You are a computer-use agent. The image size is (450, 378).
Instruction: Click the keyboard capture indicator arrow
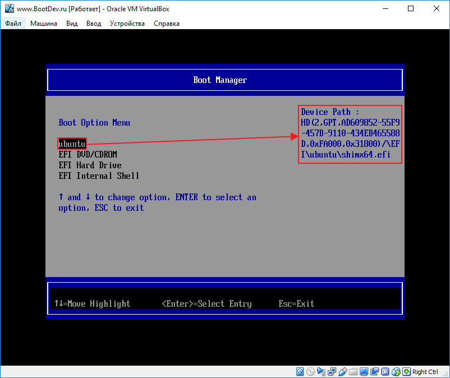coord(406,371)
